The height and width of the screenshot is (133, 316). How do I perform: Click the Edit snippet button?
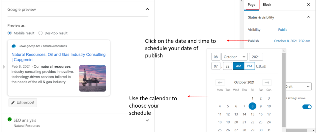(x=23, y=103)
